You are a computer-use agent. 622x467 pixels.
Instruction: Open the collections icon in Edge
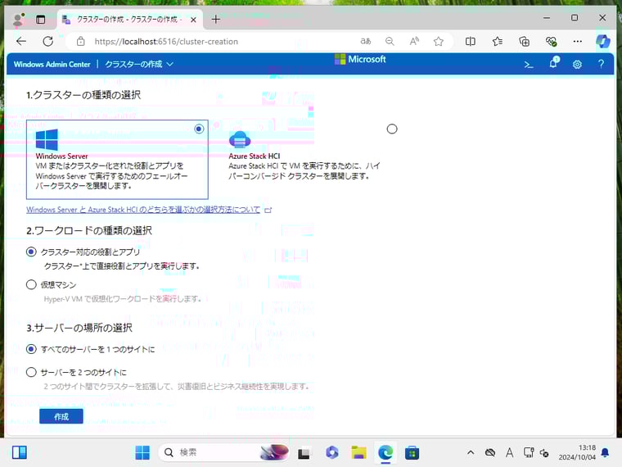(x=524, y=41)
